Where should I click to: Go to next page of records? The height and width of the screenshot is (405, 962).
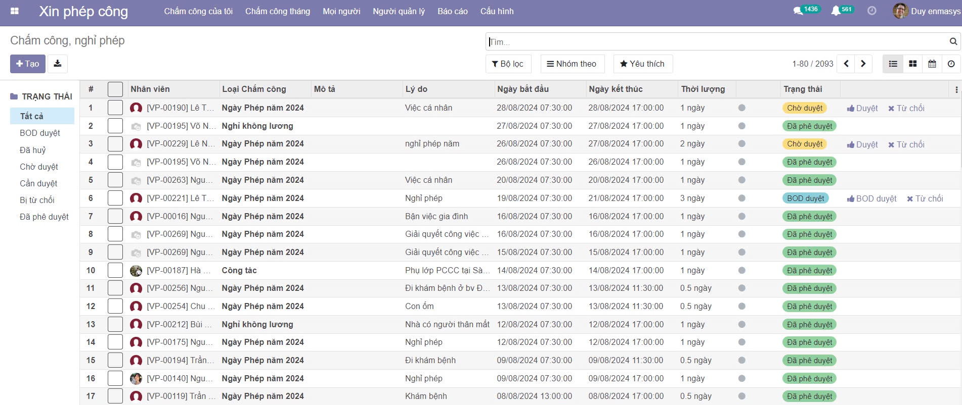coord(863,64)
